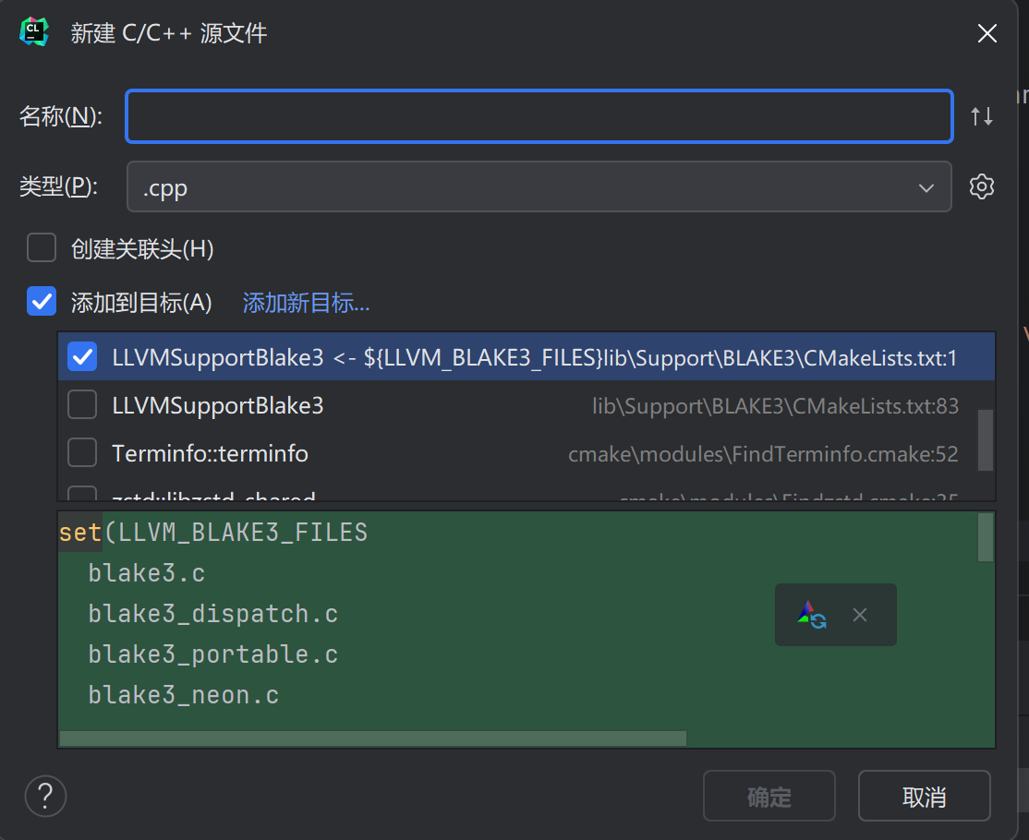Click the set(LLVM_BLAKE3_FILES line in preview
The image size is (1029, 840).
[x=213, y=533]
